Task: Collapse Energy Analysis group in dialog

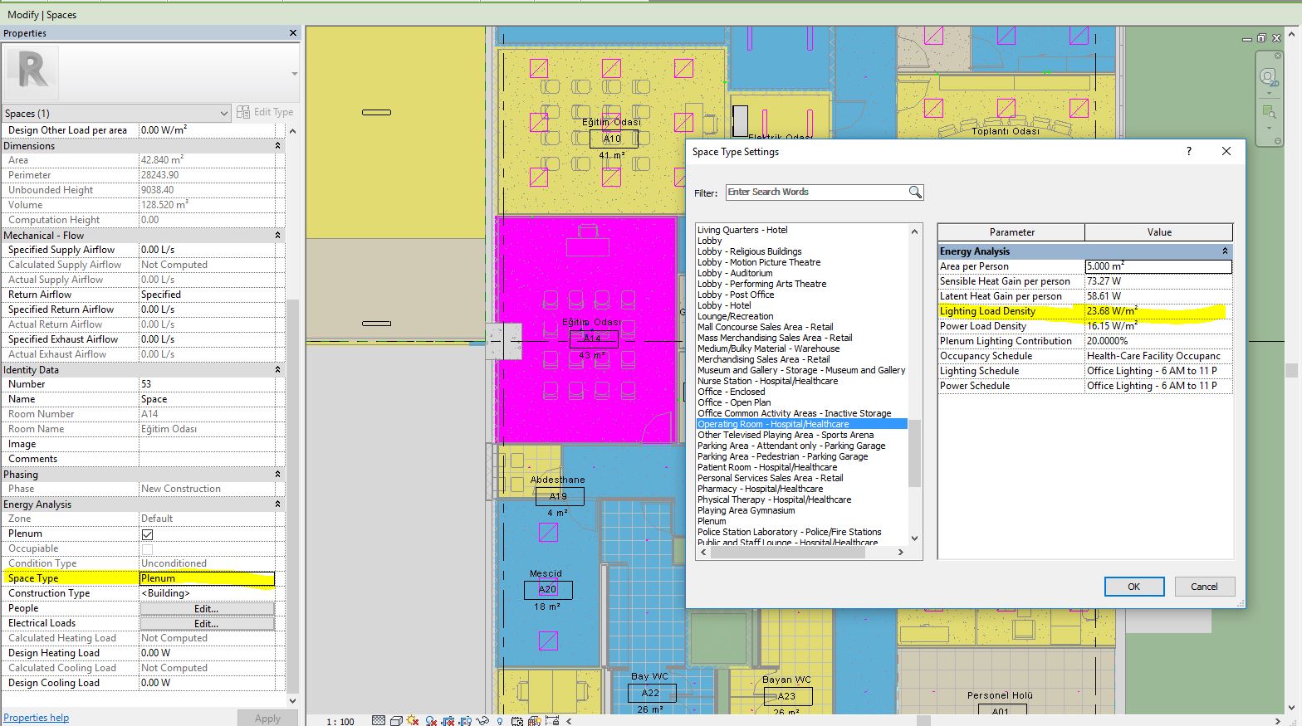Action: [1224, 251]
